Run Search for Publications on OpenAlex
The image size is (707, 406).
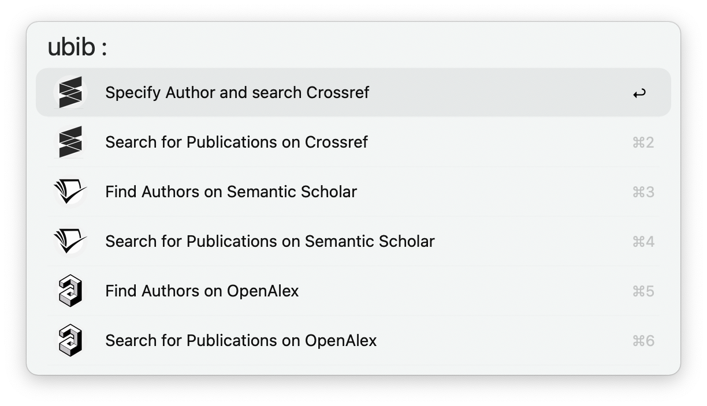241,340
